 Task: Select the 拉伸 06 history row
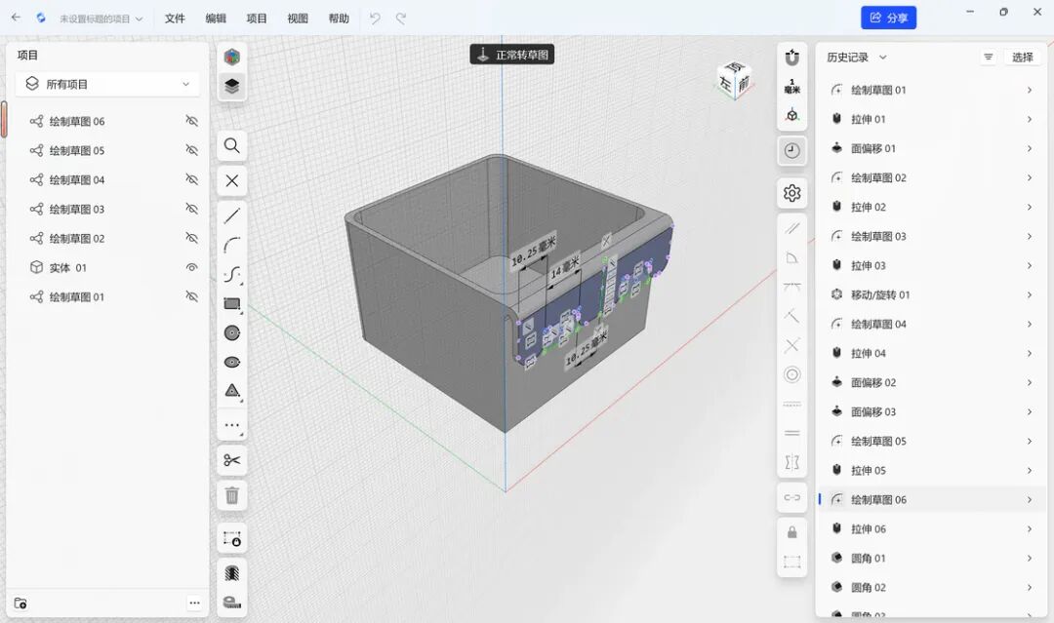931,529
